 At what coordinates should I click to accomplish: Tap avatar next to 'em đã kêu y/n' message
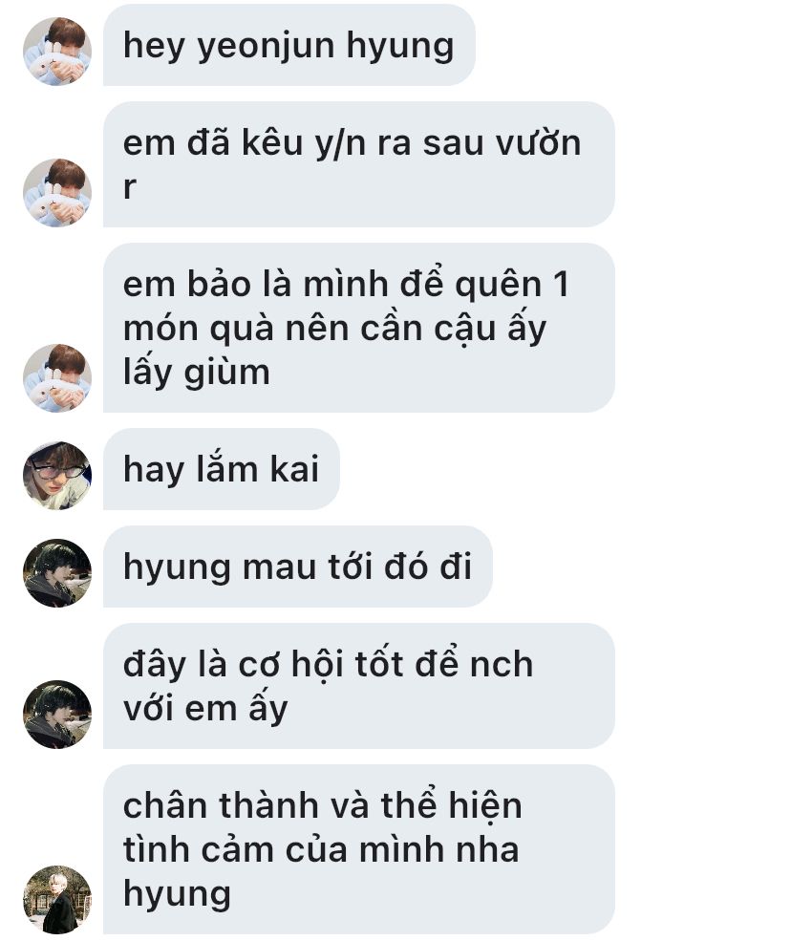pyautogui.click(x=57, y=193)
